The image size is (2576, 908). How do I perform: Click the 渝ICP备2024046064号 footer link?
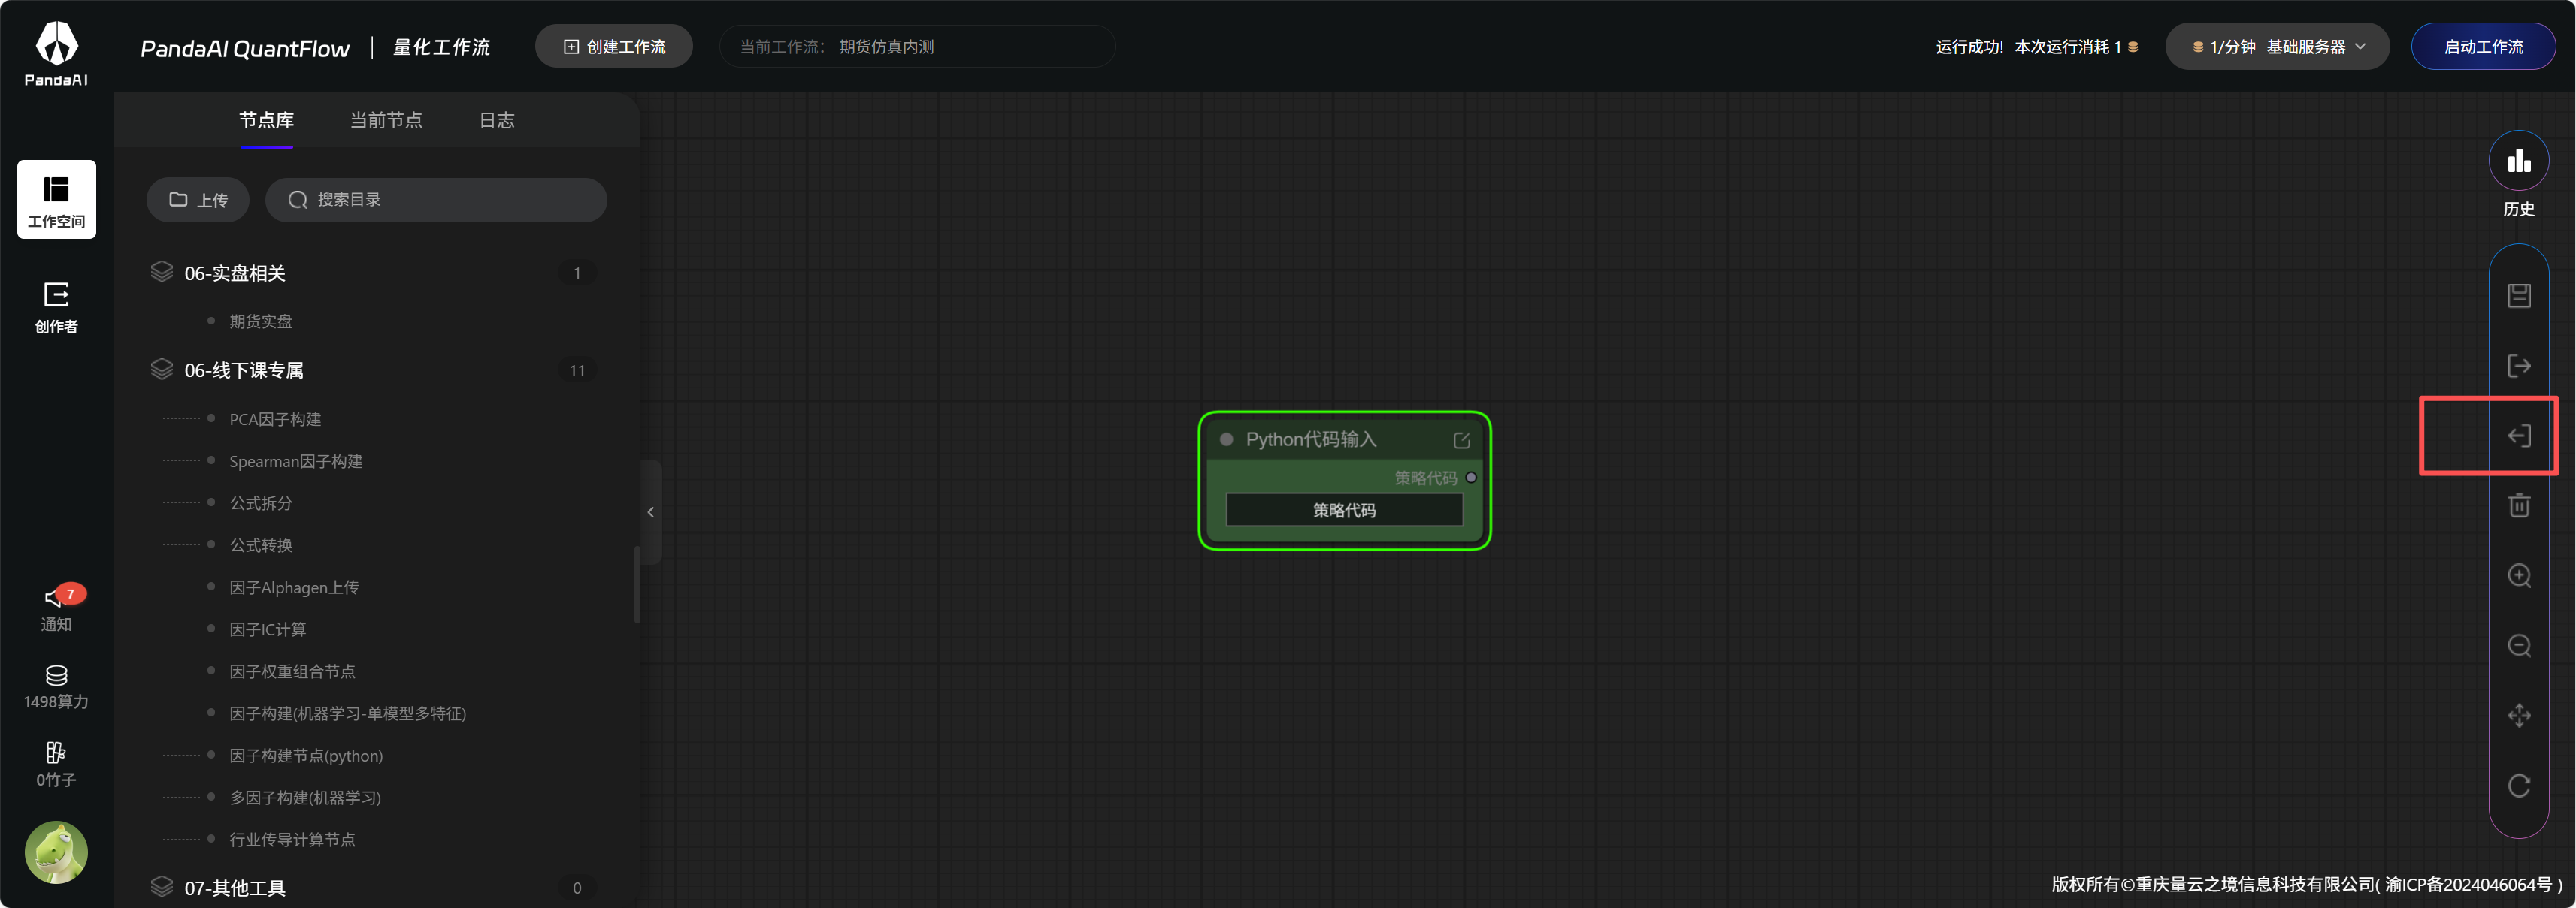tap(2469, 885)
